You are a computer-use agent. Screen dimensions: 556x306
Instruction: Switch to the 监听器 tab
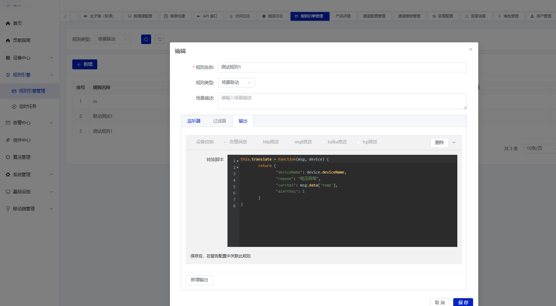[x=194, y=121]
